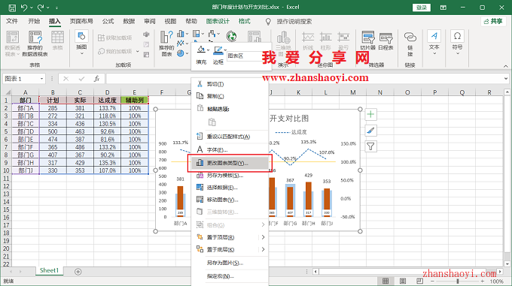Expand the Bring to Front (置于顶层) submenu arrow

click(x=263, y=237)
